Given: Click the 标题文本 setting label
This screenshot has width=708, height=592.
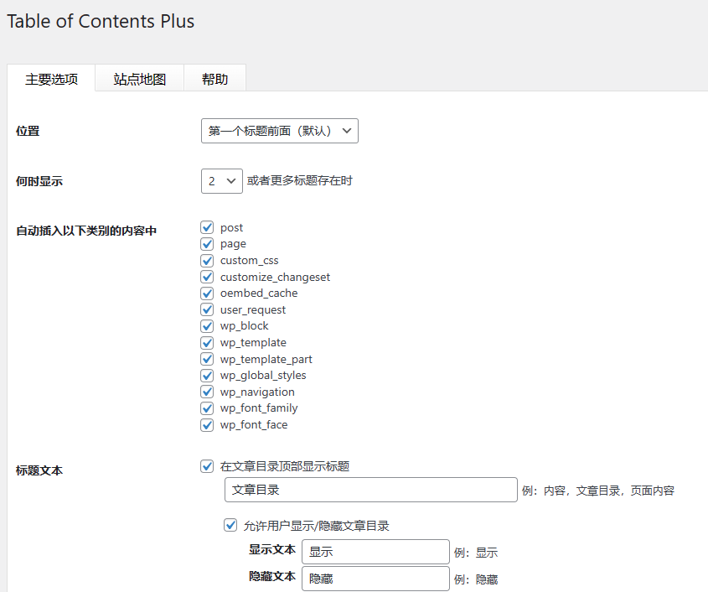Looking at the screenshot, I should pyautogui.click(x=39, y=470).
